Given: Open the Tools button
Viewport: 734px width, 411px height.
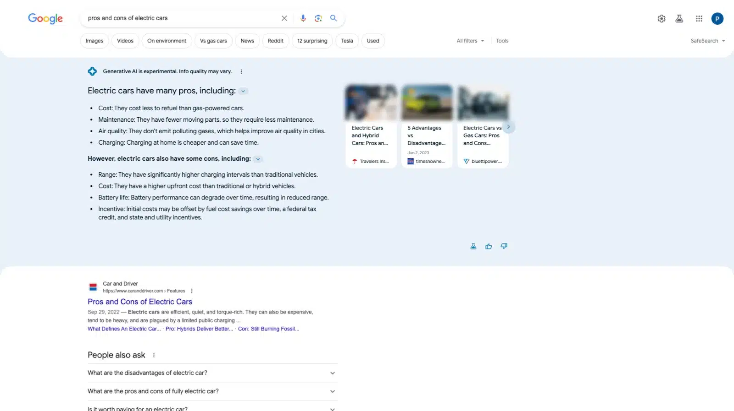Looking at the screenshot, I should coord(502,41).
